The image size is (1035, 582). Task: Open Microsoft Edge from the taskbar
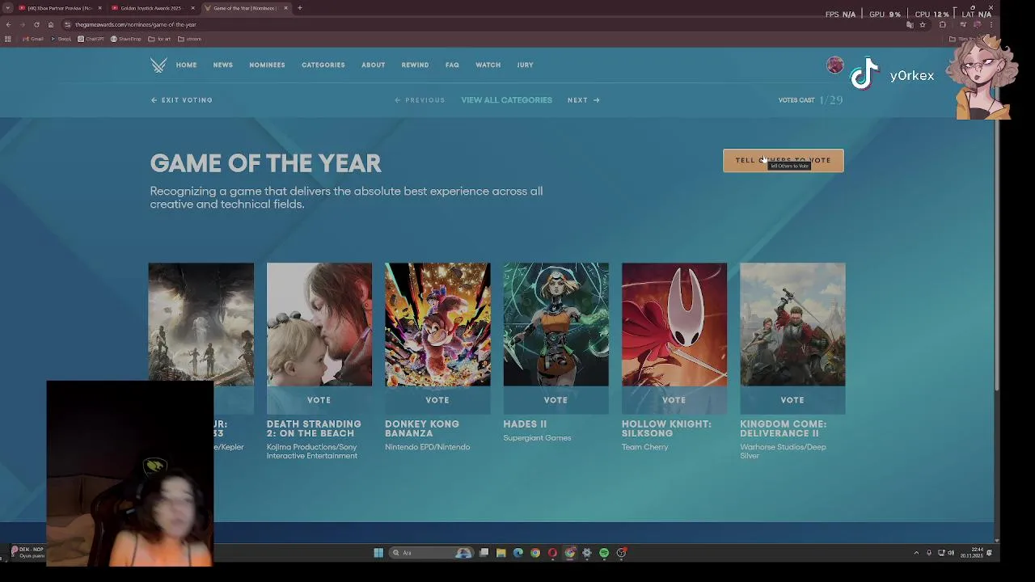(x=517, y=553)
